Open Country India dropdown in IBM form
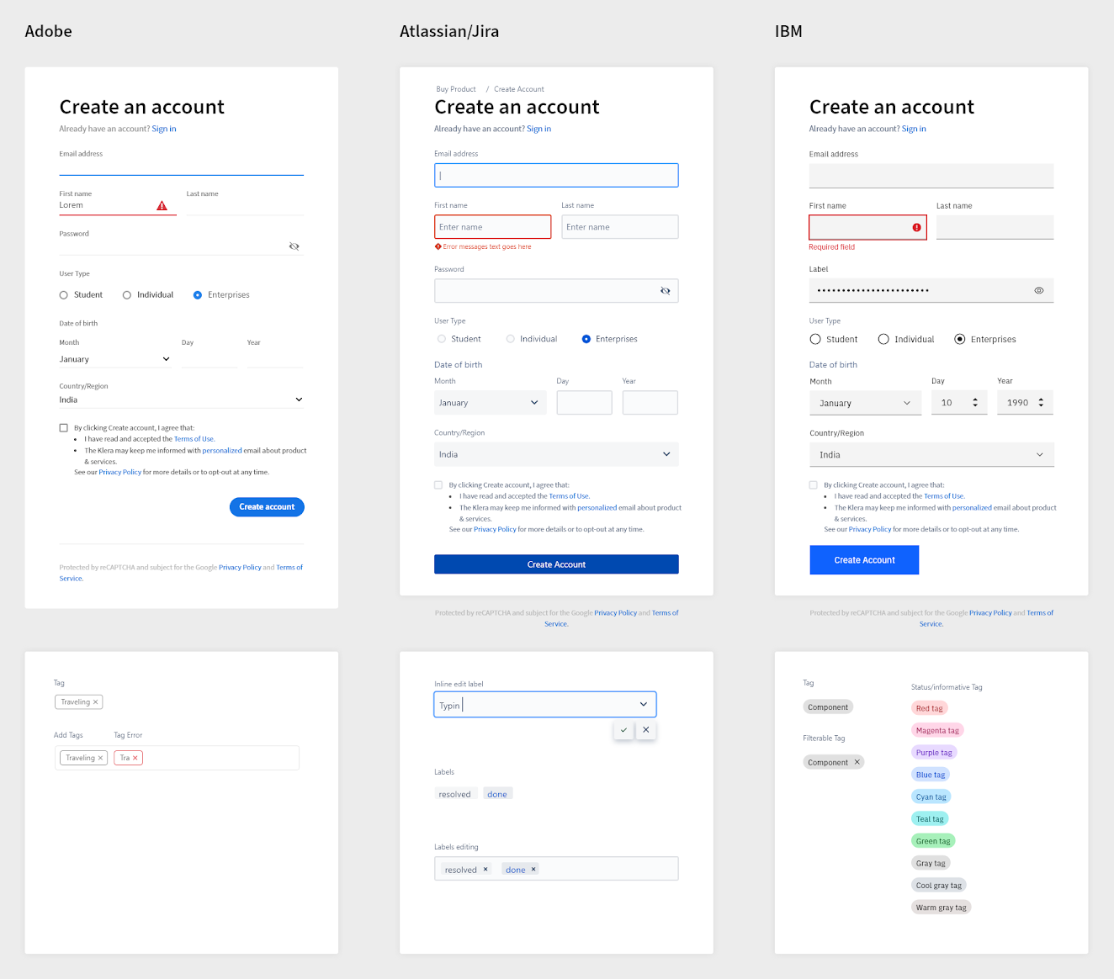Screen dimensions: 1114x979 click(x=931, y=454)
